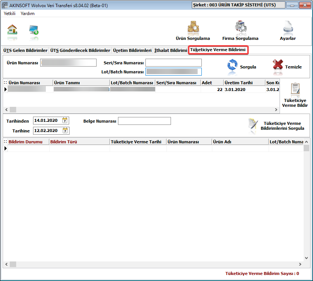Select the lower grid row indicator arrow
313x281 pixels.
5,148
